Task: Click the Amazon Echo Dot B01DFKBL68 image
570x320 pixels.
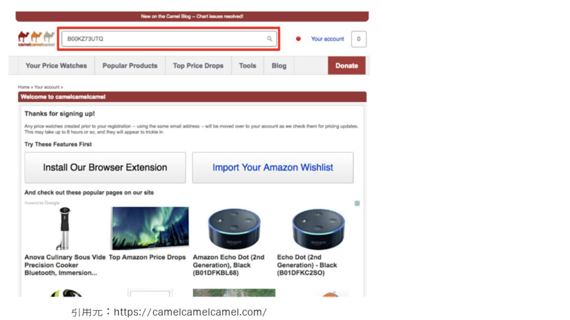Action: click(x=234, y=228)
